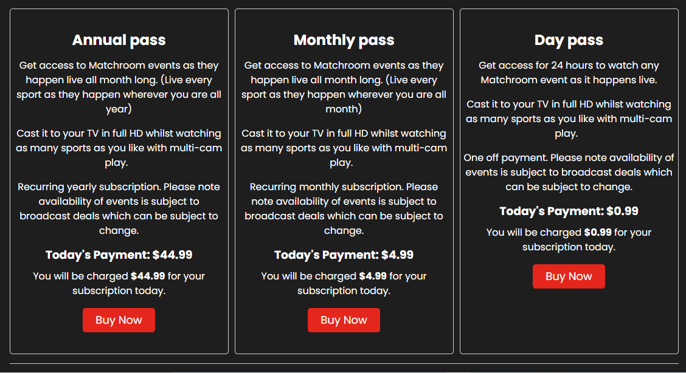Click Today's Payment: $4.99 text
Image resolution: width=686 pixels, height=373 pixels.
344,255
